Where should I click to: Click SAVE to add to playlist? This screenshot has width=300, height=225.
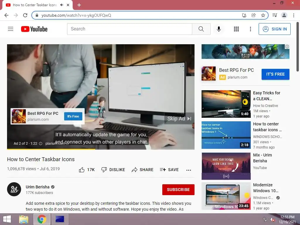click(169, 170)
